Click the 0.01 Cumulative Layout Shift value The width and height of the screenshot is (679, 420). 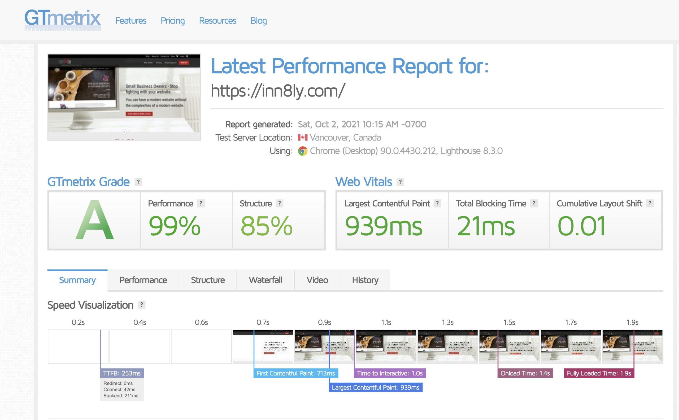coord(581,226)
